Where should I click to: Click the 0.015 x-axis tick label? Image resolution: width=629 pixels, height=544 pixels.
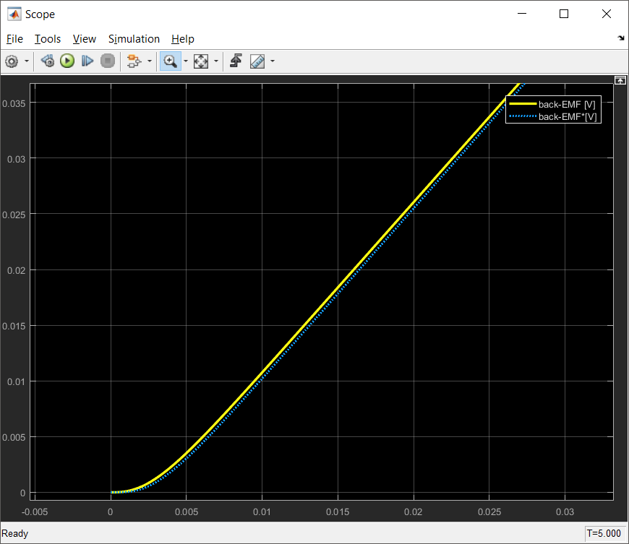(x=338, y=512)
